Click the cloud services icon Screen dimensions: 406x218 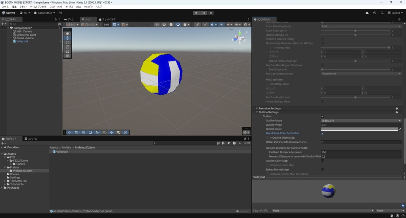point(367,13)
